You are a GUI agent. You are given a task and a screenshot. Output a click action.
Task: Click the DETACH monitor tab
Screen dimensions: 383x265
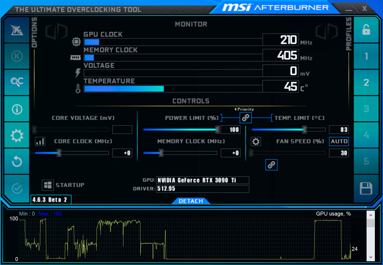191,201
